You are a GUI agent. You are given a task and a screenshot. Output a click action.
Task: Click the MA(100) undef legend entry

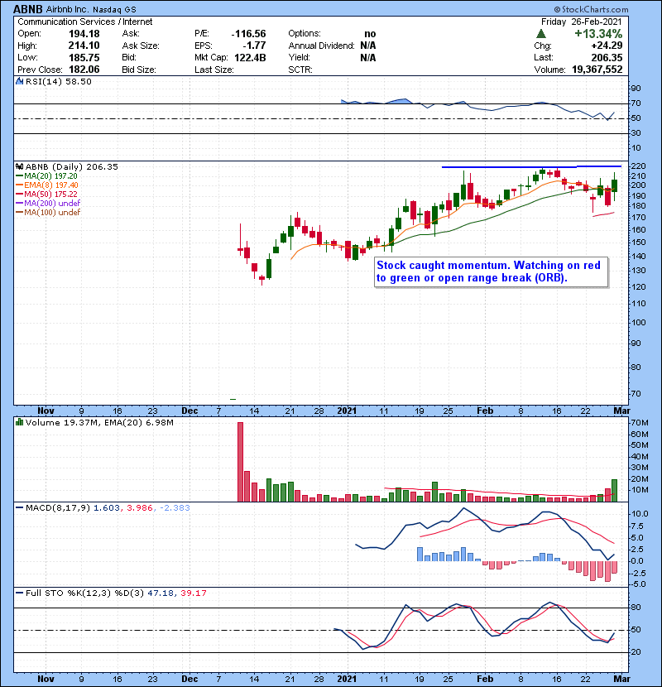click(x=48, y=213)
